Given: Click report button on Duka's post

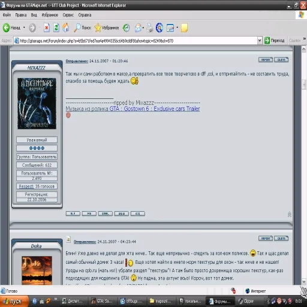Looking at the screenshot, I should coord(266,238).
